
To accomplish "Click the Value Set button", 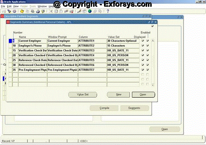I will tap(83, 94).
